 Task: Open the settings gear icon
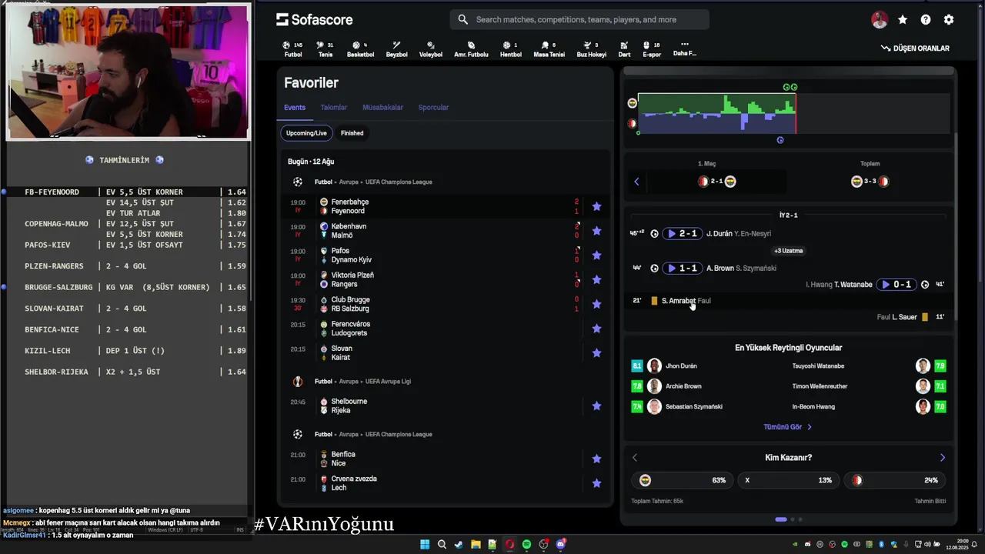pyautogui.click(x=949, y=20)
